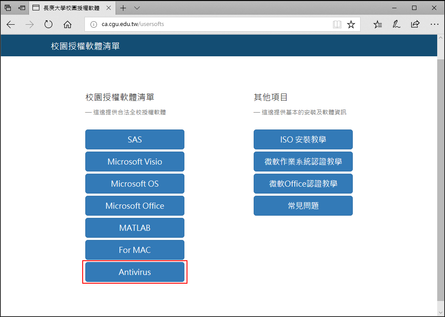Expand tab previews chevron

137,8
